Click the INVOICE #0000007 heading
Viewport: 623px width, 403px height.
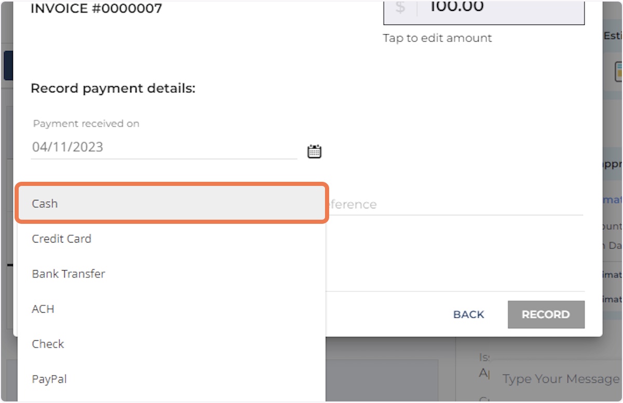[97, 8]
